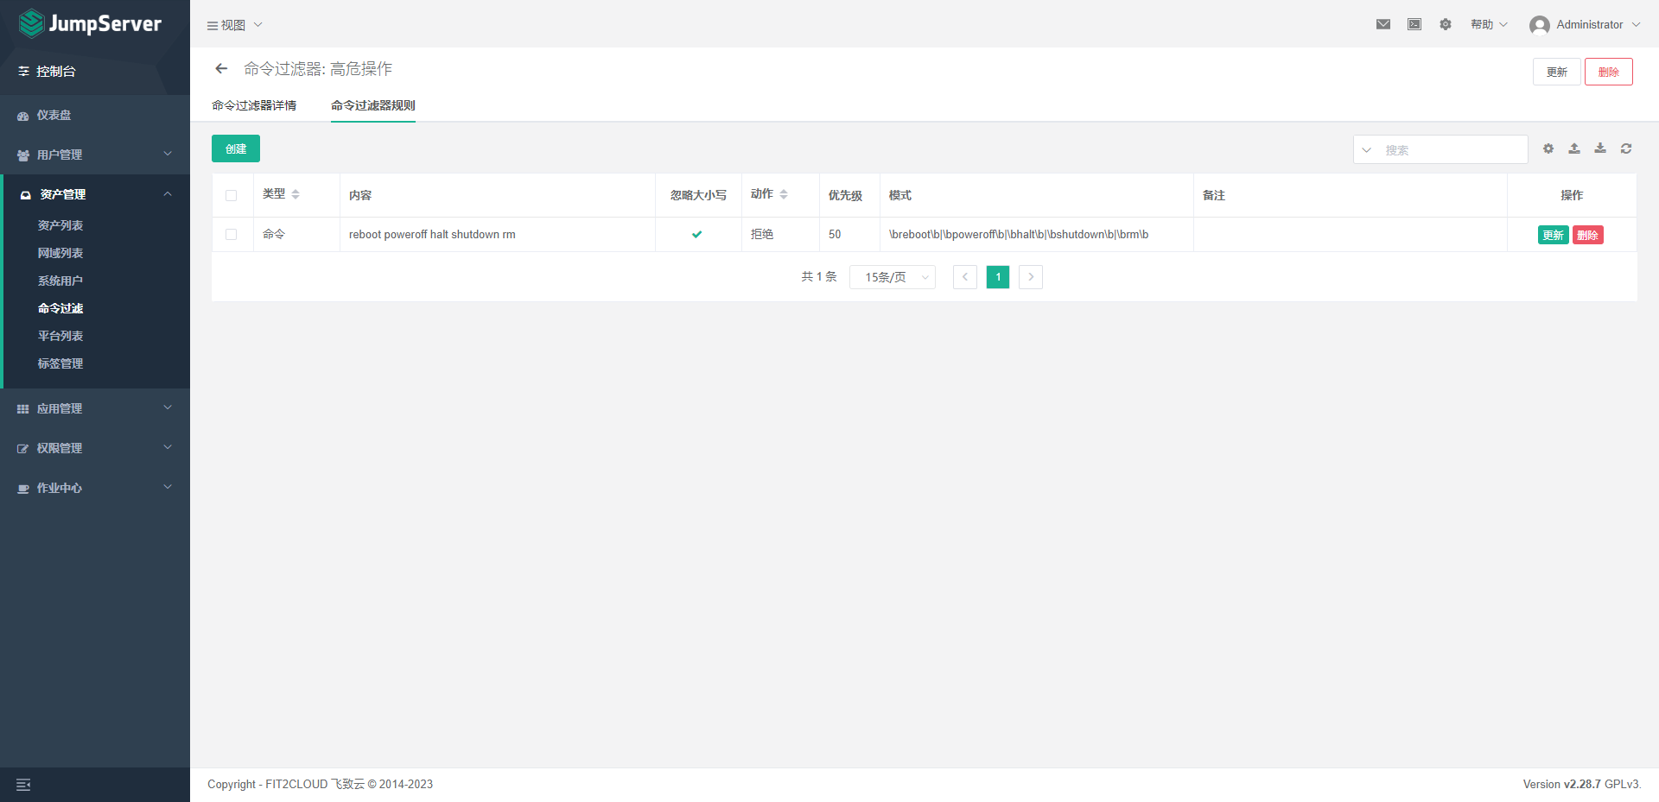
Task: Sort by 类型 column arrows
Action: point(296,194)
